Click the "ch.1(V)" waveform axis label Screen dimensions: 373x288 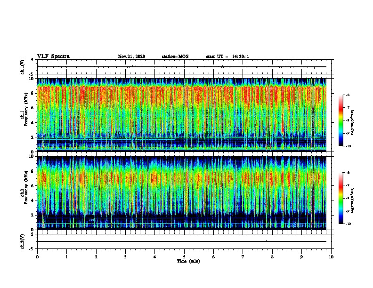22,67
